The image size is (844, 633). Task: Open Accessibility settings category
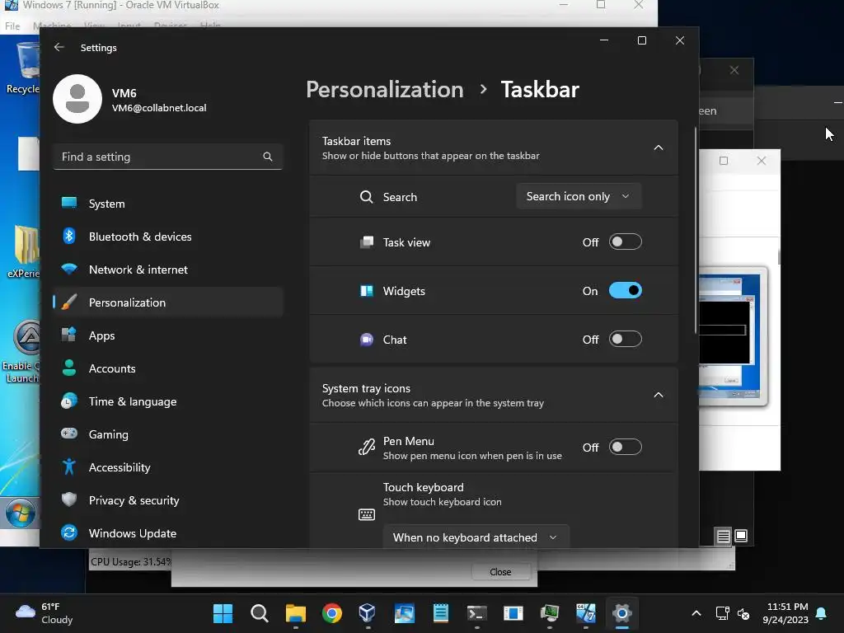click(168, 467)
